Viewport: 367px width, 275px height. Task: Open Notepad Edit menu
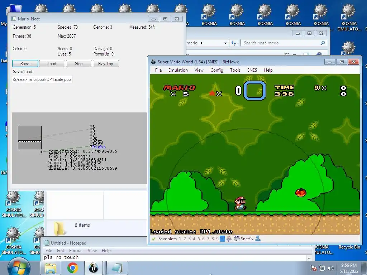[x=60, y=250]
